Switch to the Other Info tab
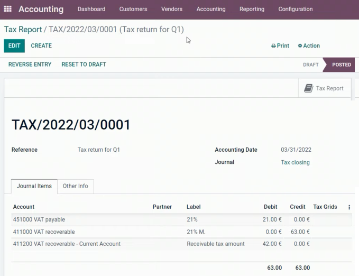This screenshot has width=359, height=276. (75, 186)
